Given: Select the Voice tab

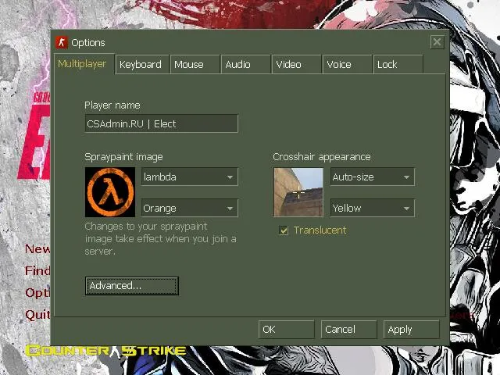Looking at the screenshot, I should tap(347, 64).
